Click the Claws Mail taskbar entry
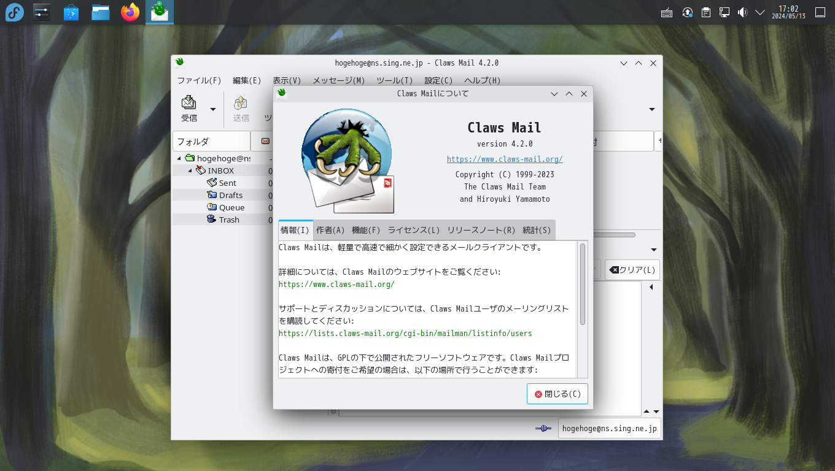Viewport: 835px width, 471px height. tap(160, 12)
